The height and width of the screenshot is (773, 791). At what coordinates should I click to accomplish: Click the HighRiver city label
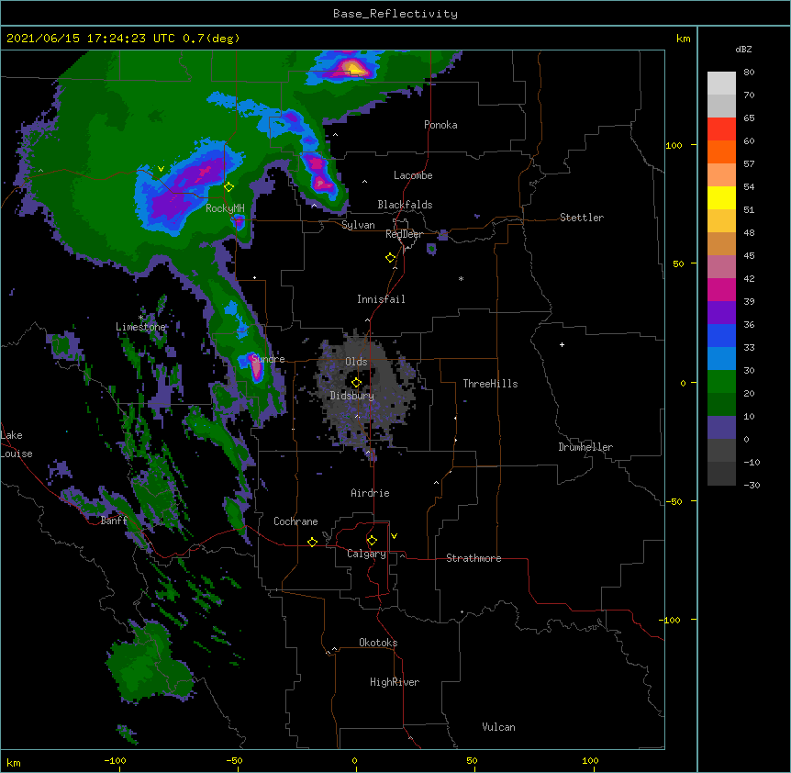tap(395, 682)
